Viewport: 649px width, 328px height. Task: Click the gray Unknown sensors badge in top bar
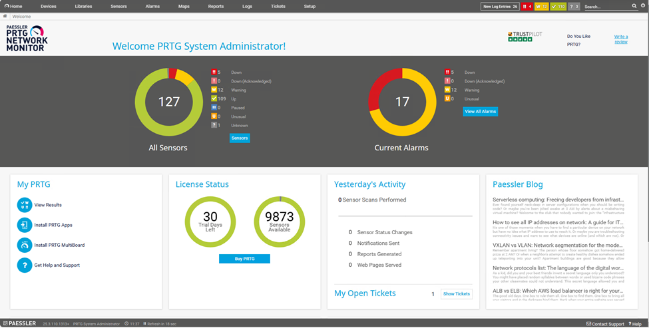tap(574, 7)
